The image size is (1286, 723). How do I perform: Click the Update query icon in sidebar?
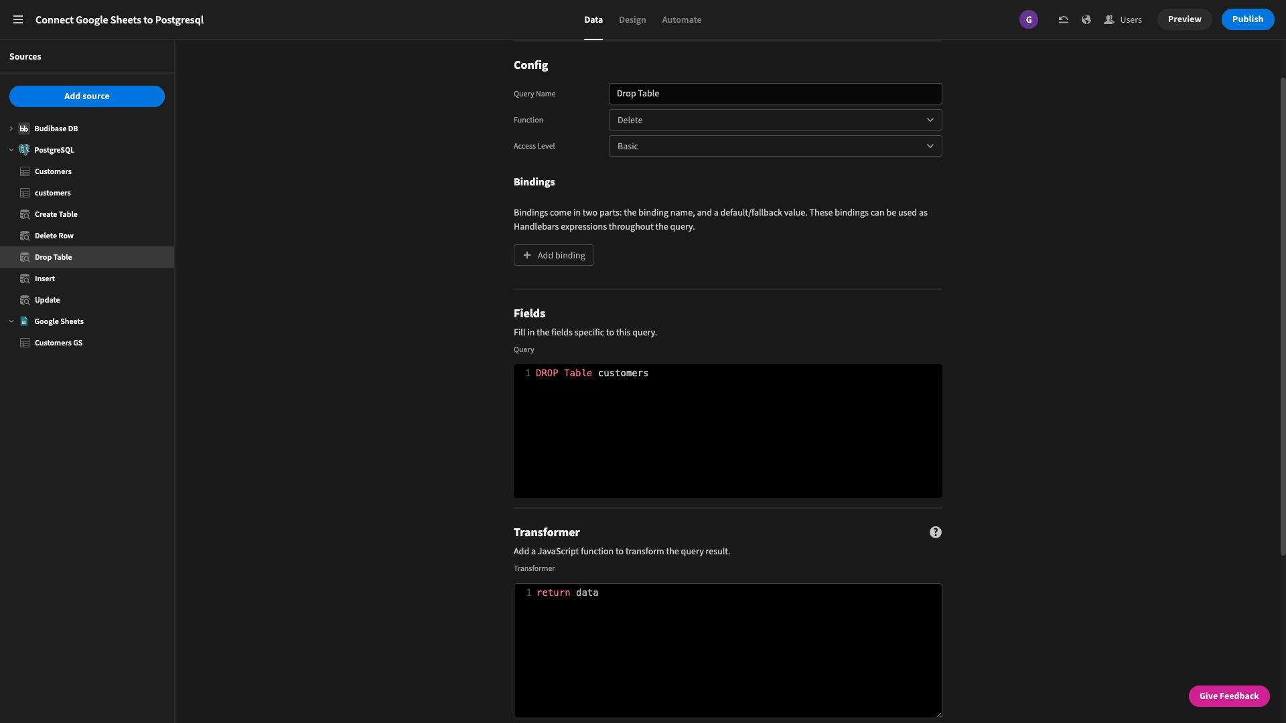pos(24,300)
